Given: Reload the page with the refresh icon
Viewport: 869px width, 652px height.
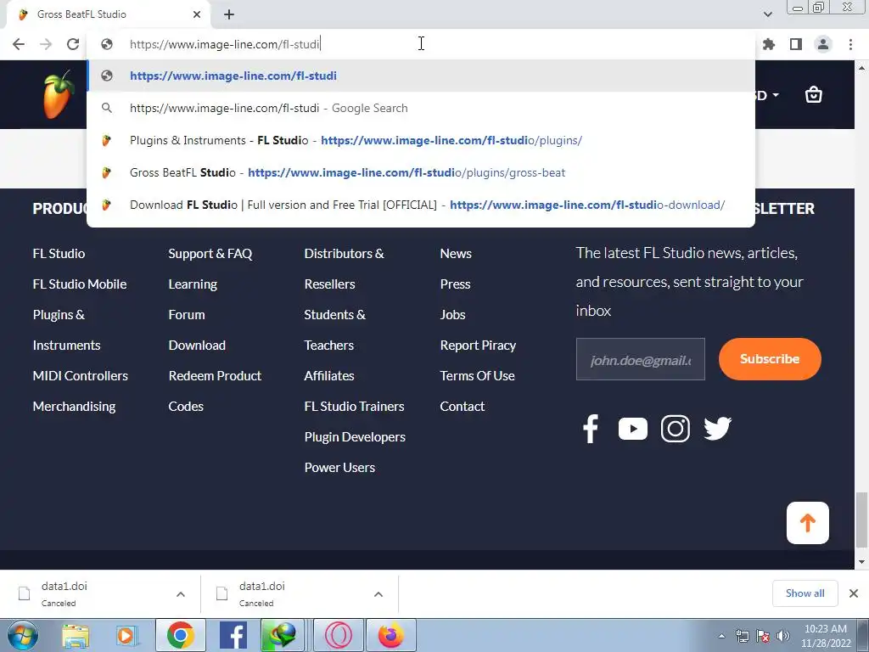Looking at the screenshot, I should (73, 44).
